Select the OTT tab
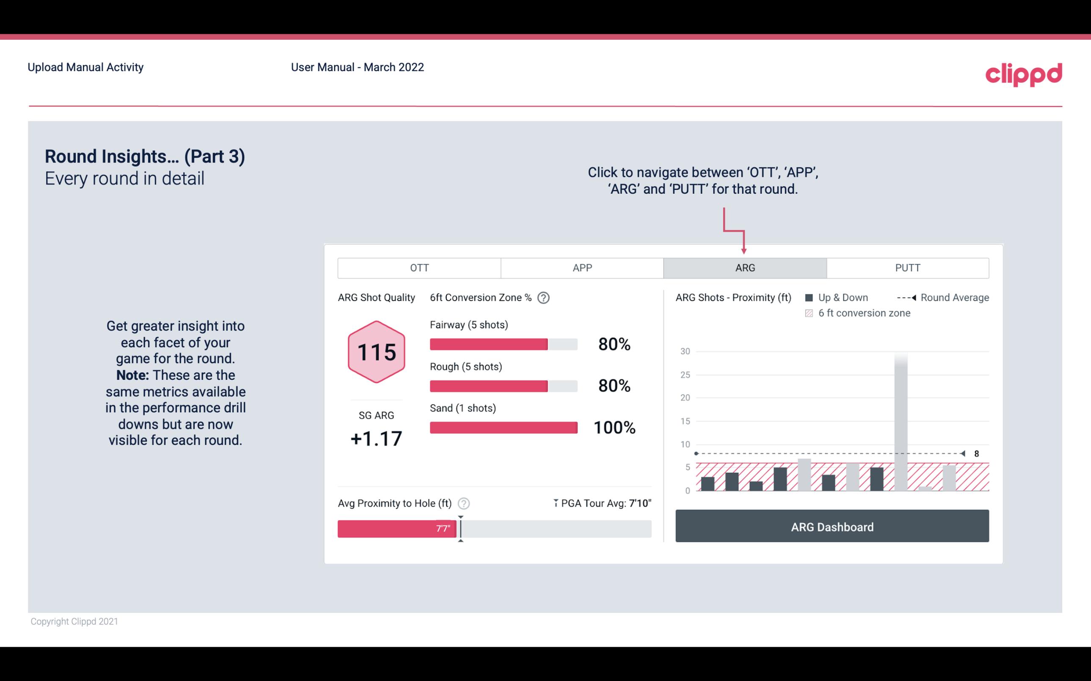The width and height of the screenshot is (1091, 681). click(x=419, y=267)
